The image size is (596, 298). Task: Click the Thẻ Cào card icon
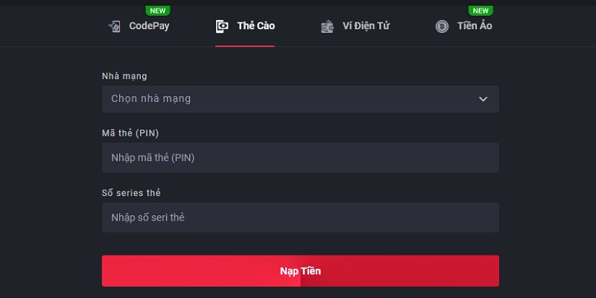pos(222,26)
